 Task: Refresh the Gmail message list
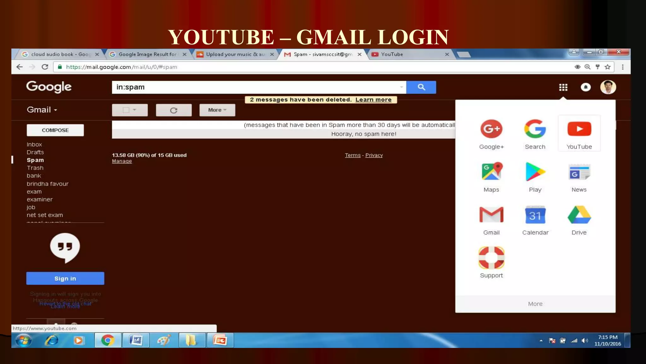(x=173, y=110)
